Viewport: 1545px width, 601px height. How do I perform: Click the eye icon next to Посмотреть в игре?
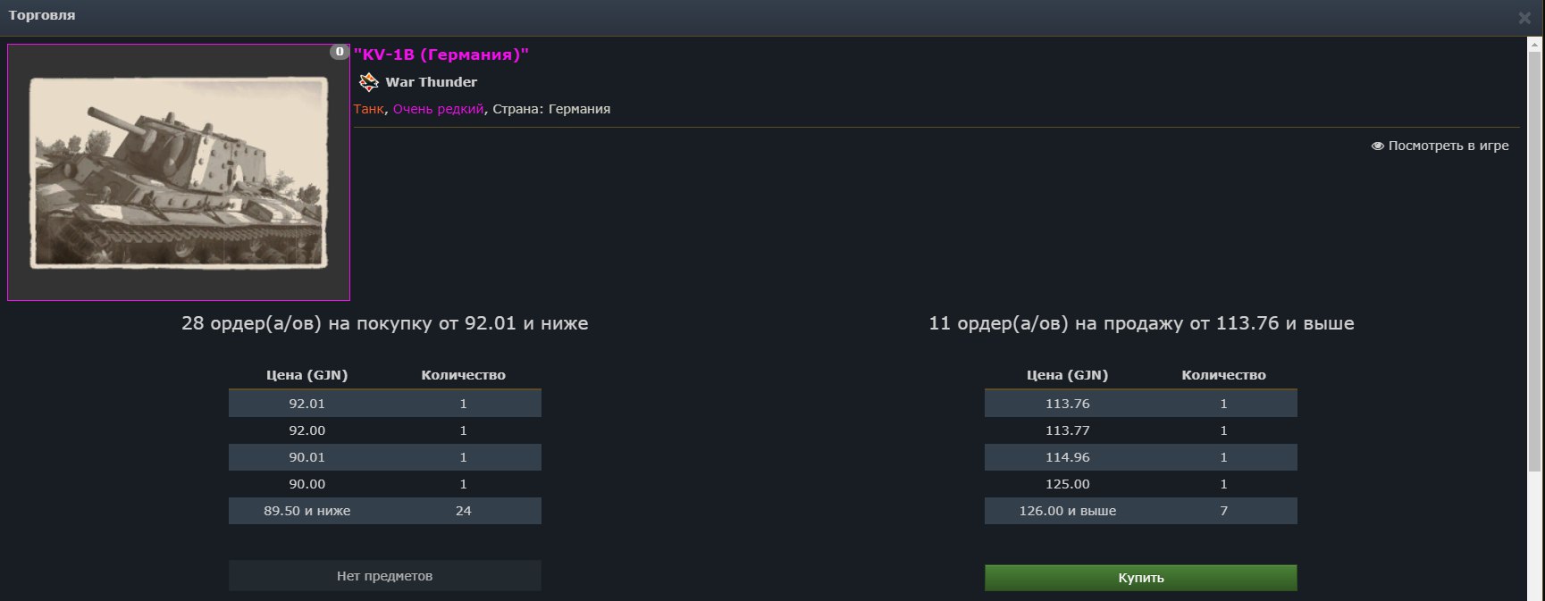(1377, 146)
